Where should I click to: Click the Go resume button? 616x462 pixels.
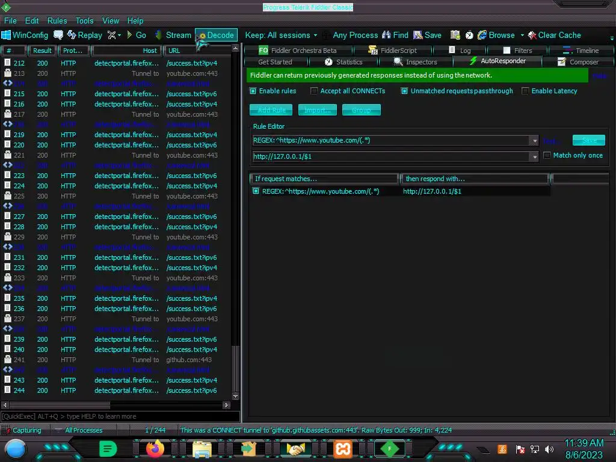click(137, 35)
